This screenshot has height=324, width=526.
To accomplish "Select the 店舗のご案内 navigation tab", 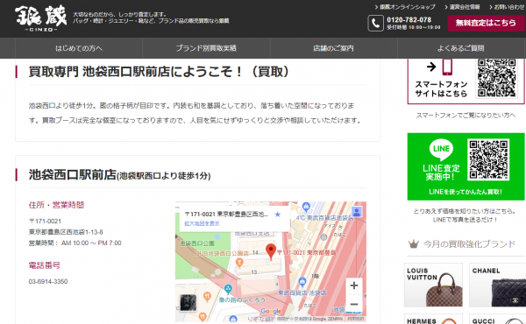I will click(x=333, y=48).
